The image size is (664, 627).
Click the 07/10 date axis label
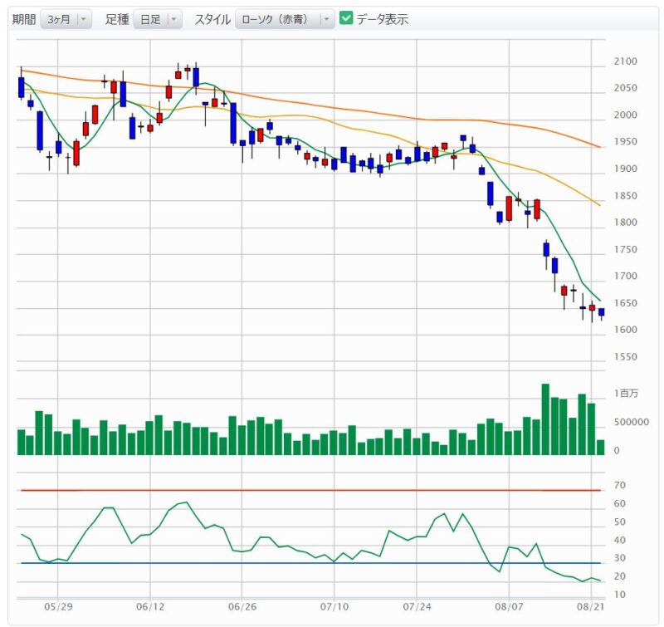(334, 607)
